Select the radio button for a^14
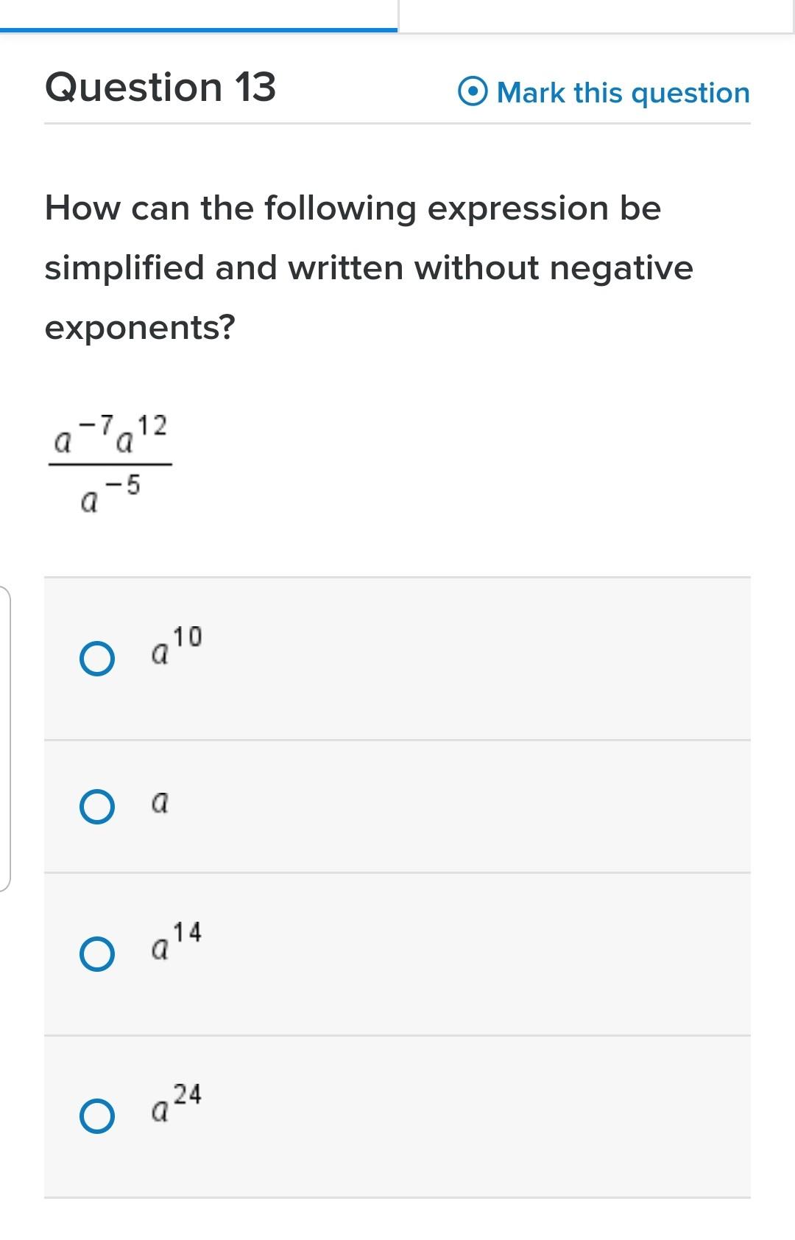 pos(96,953)
